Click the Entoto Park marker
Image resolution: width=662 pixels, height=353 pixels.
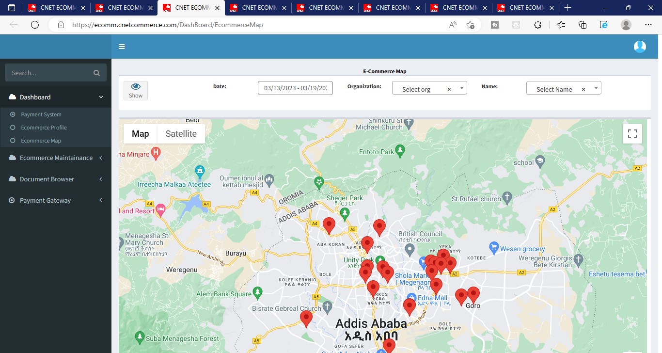(x=400, y=151)
